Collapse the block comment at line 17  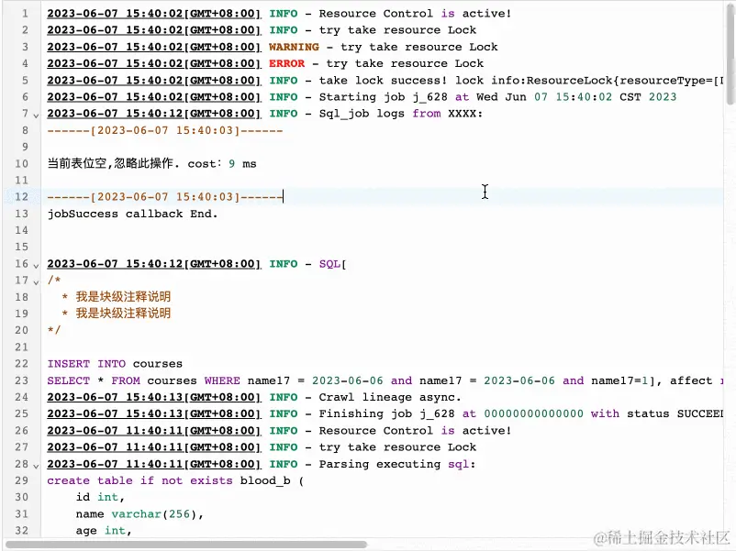point(37,281)
